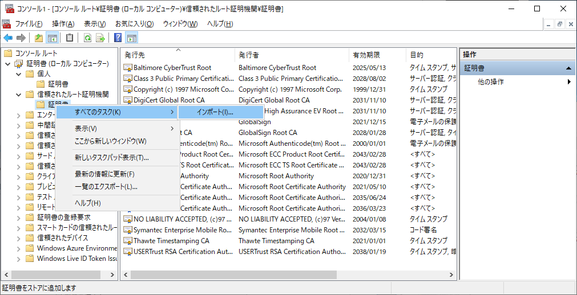Click the clipboard Paste toolbar icon

click(x=69, y=38)
